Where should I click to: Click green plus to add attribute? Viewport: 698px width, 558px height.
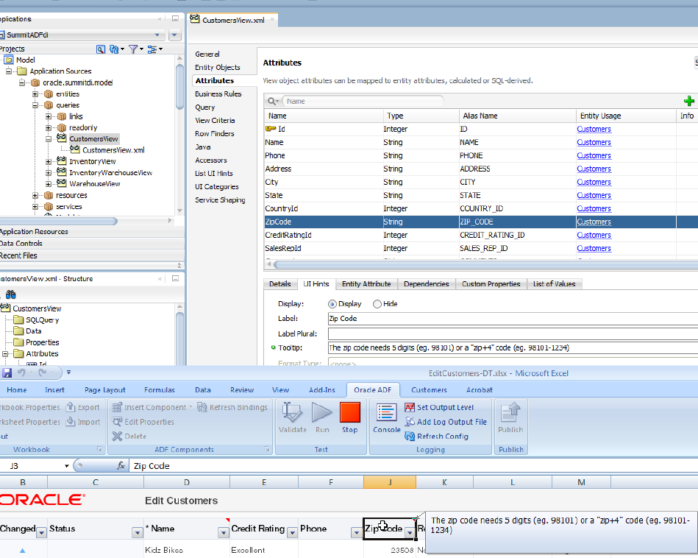click(x=688, y=101)
